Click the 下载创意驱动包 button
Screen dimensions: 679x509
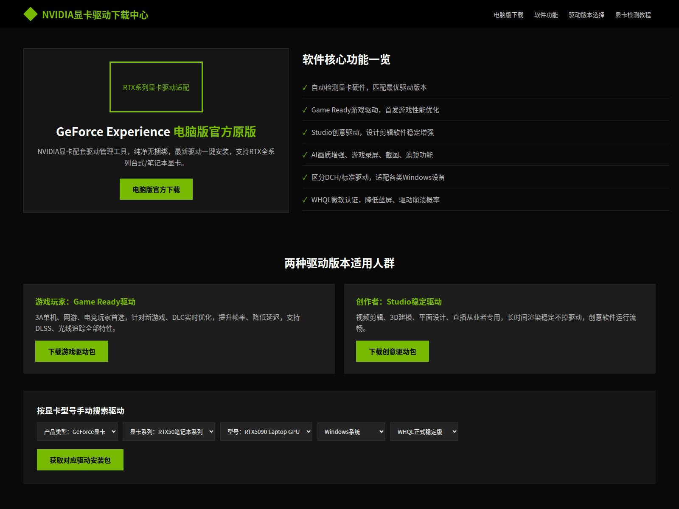393,351
